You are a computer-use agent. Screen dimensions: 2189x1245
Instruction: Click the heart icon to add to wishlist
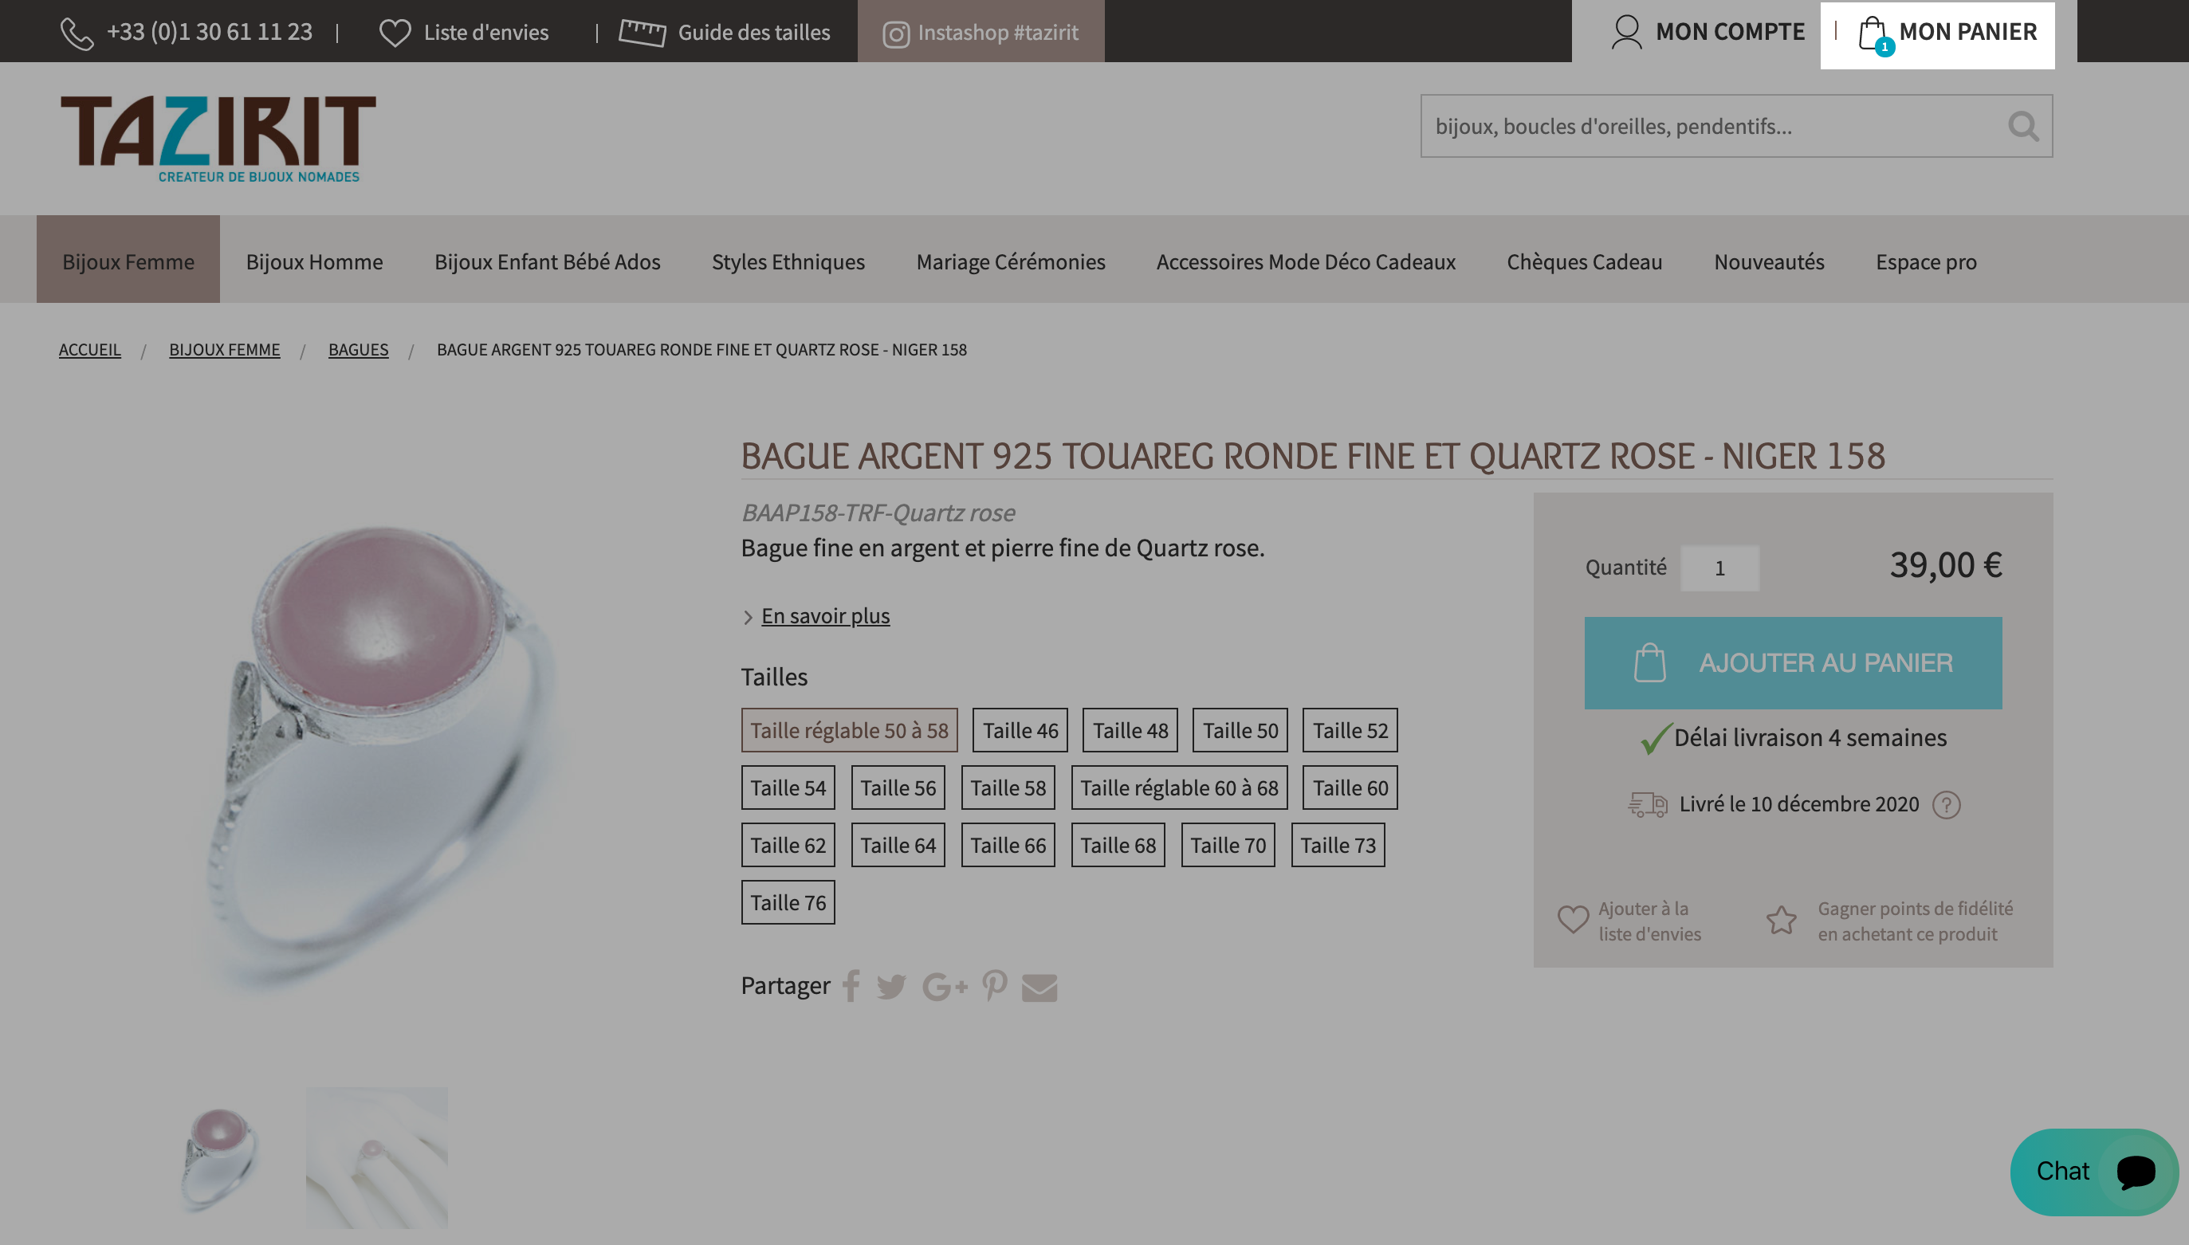coord(1573,920)
